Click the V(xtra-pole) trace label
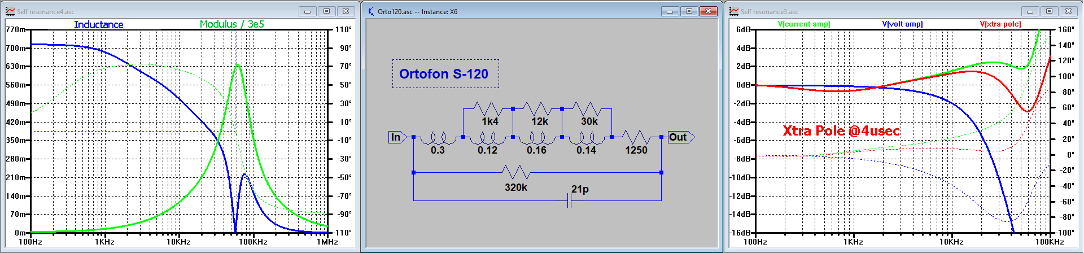1084x253 pixels. click(1000, 24)
